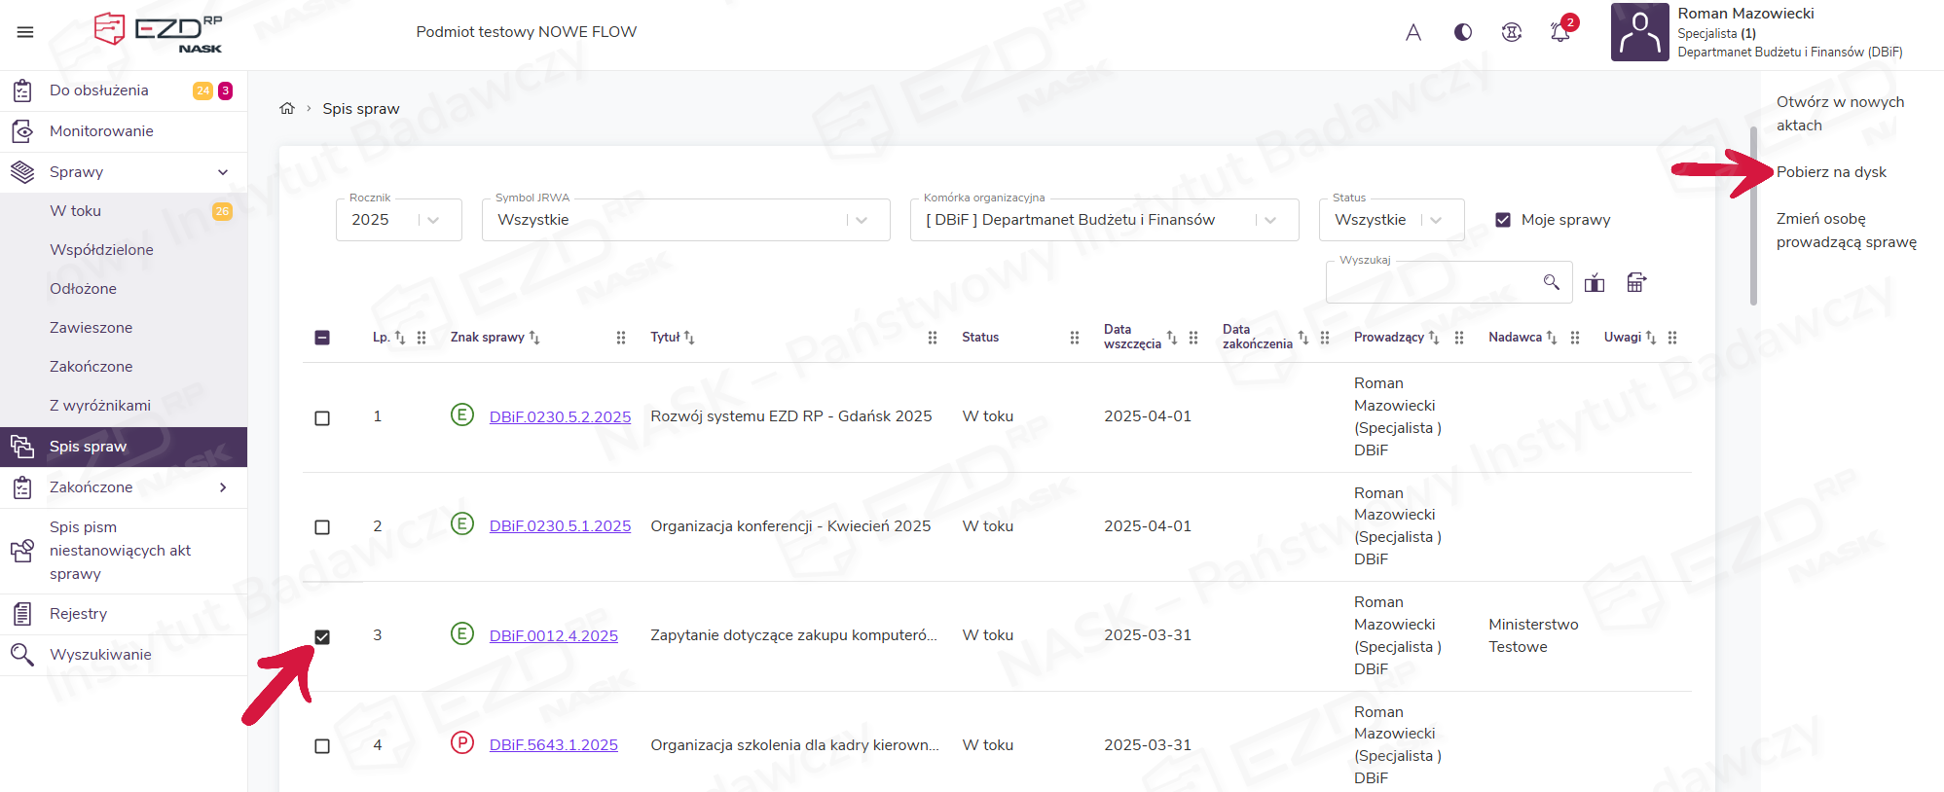Click the search magnifier in Wyszukaj field

click(1551, 282)
